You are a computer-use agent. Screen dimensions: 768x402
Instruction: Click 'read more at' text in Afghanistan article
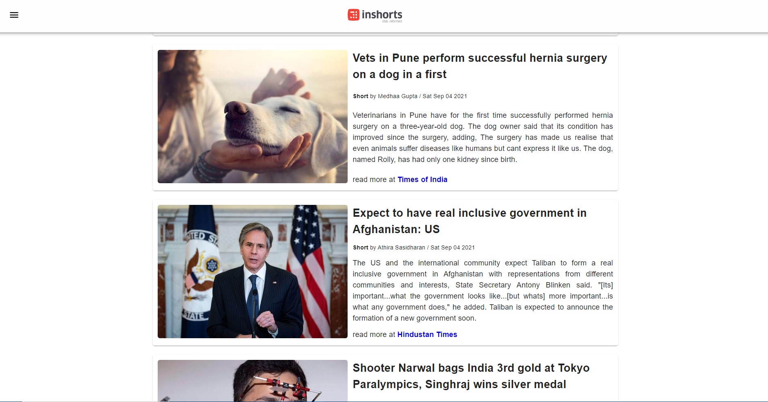pyautogui.click(x=374, y=335)
